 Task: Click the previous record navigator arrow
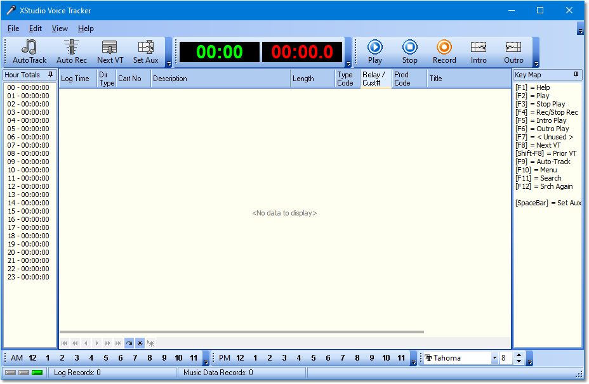point(86,343)
